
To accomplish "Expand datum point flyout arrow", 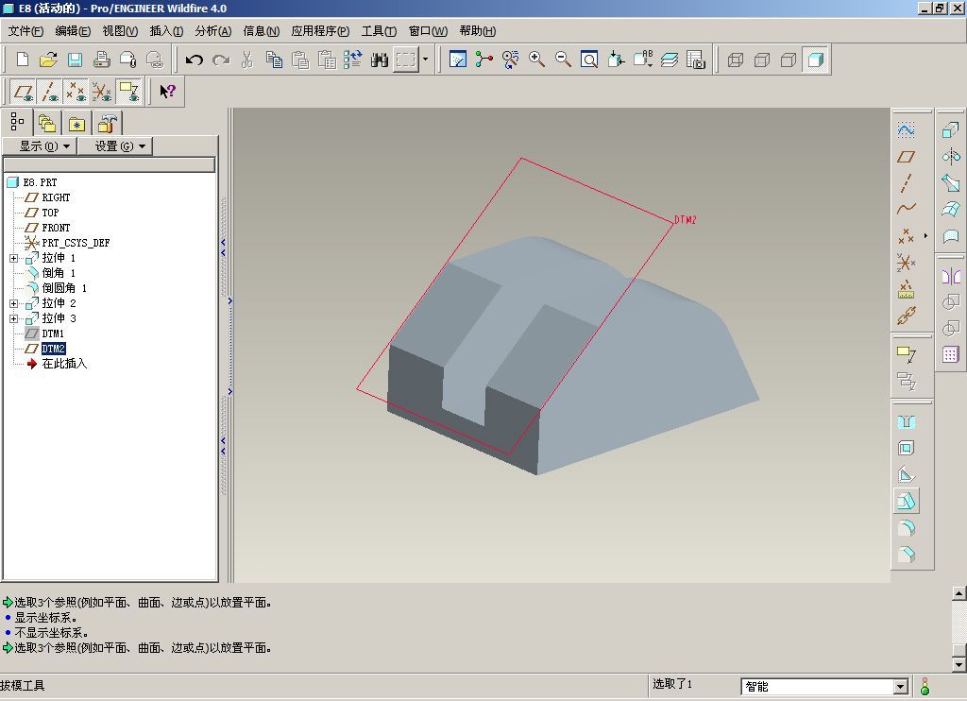I will tap(925, 236).
